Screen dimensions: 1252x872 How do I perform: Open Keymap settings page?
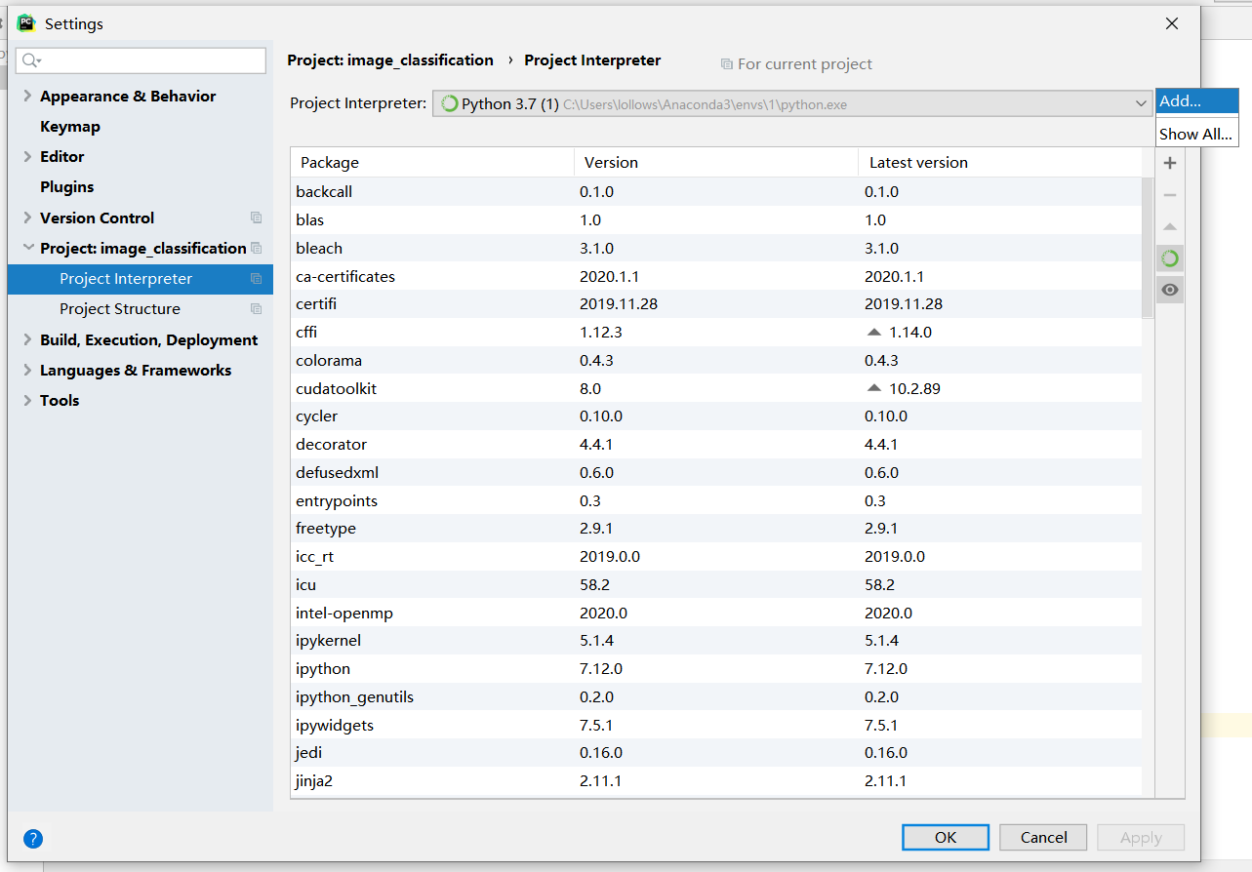[70, 127]
